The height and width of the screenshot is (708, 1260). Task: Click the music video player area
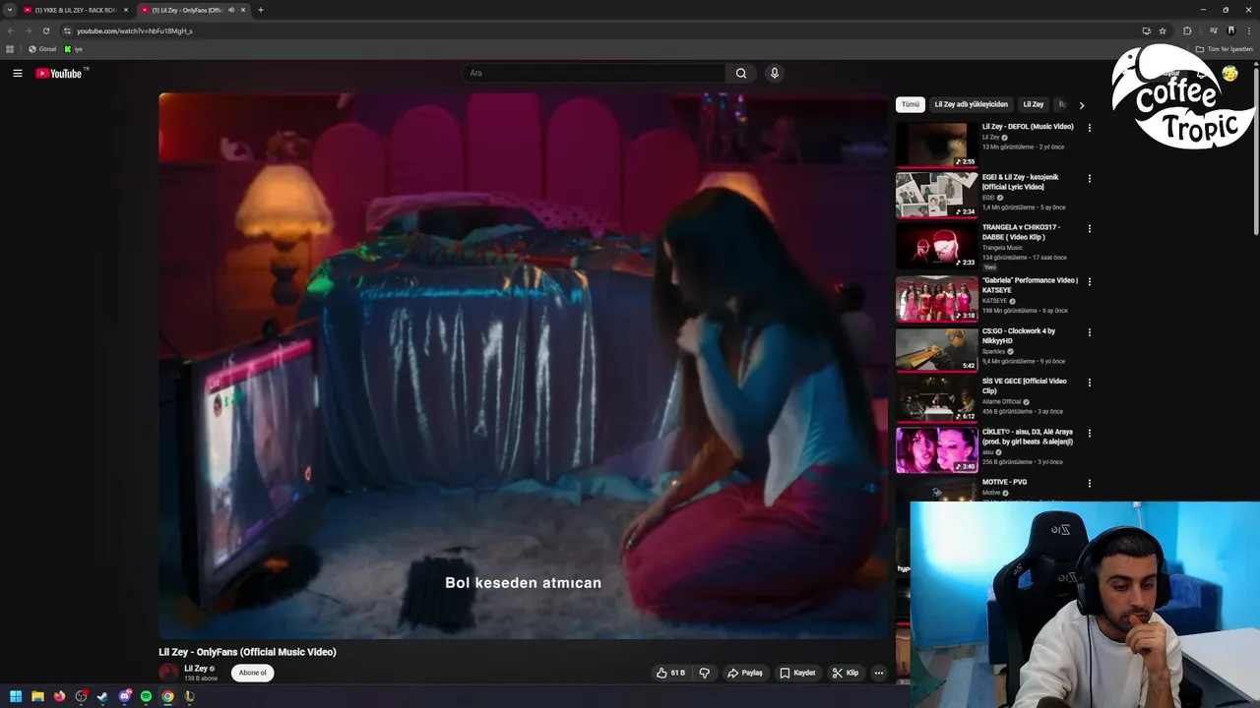coord(524,366)
